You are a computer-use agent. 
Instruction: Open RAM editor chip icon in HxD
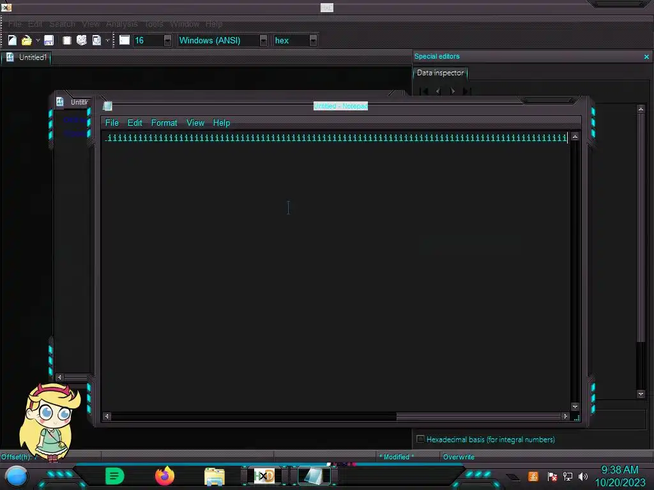pyautogui.click(x=66, y=40)
